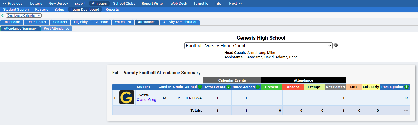Click the Gender column header
Viewport: 418px width, 125px height.
(164, 87)
